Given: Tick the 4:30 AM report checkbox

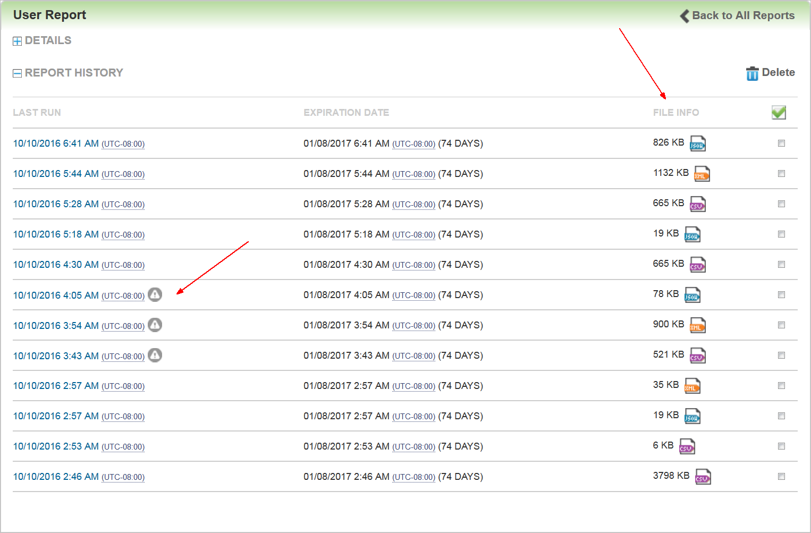Looking at the screenshot, I should [x=781, y=264].
